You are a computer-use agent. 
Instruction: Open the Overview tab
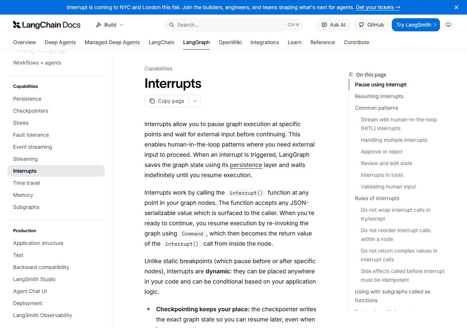click(x=24, y=42)
